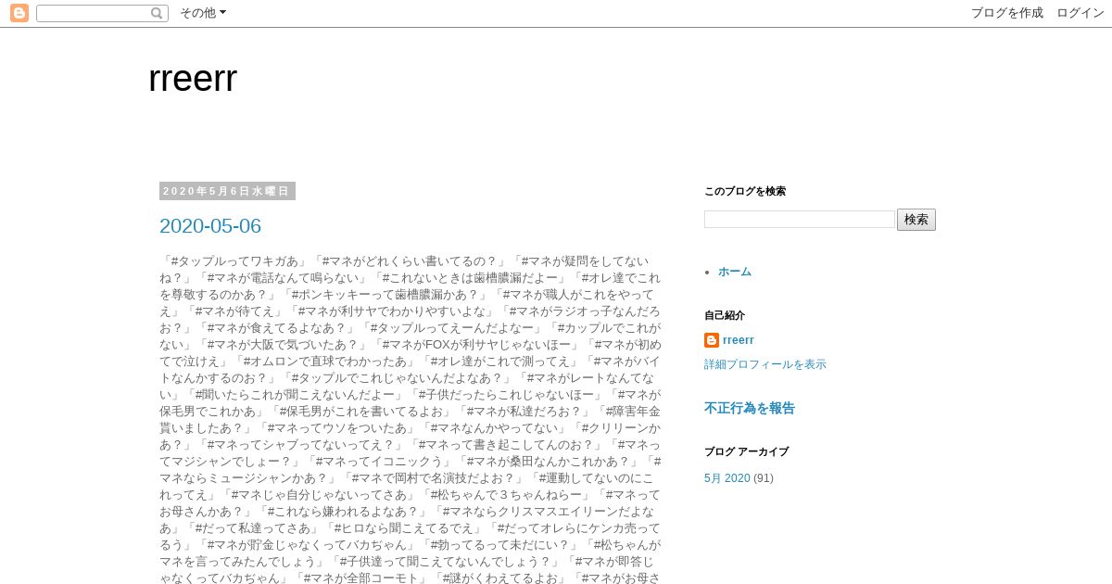1112x584 pixels.
Task: Click the orange Blogger logo icon
Action: pyautogui.click(x=19, y=13)
